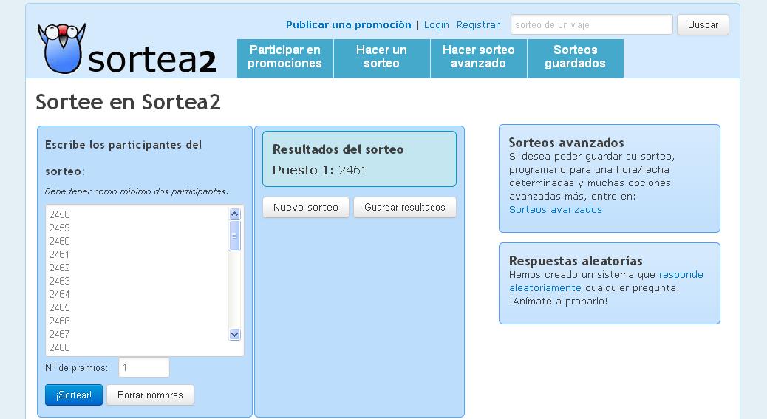Viewport: 767px width, 419px height.
Task: Click participant entry 2461 in list
Action: coord(59,254)
